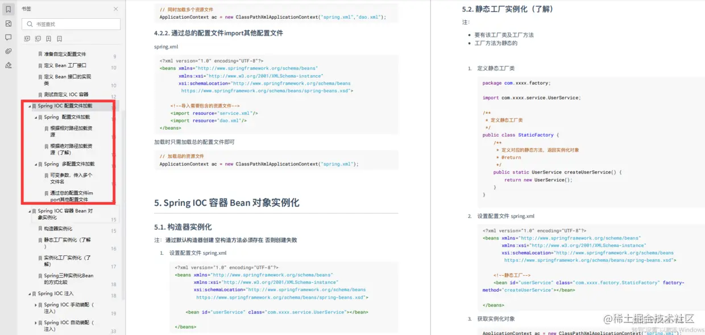Open the comments panel icon
The image size is (705, 335).
8,37
